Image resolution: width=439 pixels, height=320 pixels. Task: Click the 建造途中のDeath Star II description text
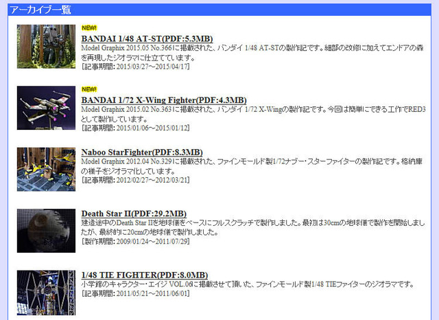tap(253, 227)
